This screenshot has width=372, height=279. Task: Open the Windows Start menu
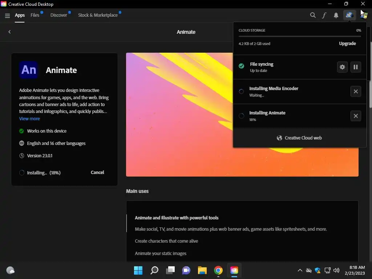pyautogui.click(x=138, y=270)
